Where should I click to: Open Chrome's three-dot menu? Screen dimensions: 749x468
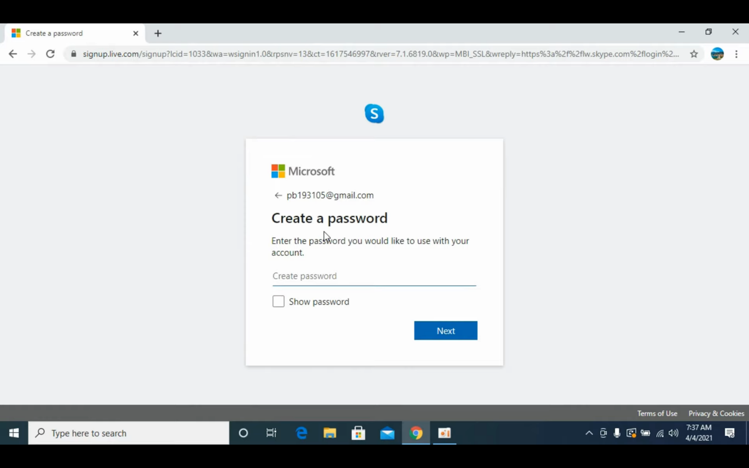pos(736,54)
